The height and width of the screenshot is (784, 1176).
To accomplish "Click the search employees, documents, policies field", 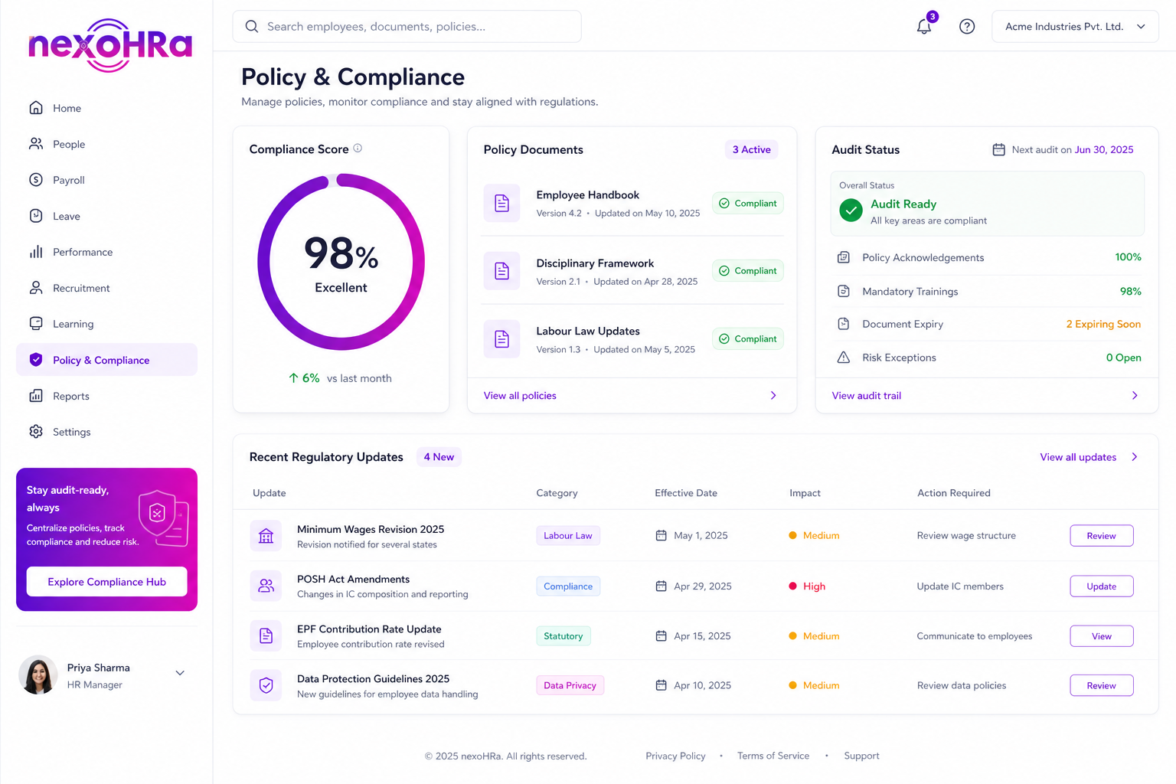I will pos(407,27).
